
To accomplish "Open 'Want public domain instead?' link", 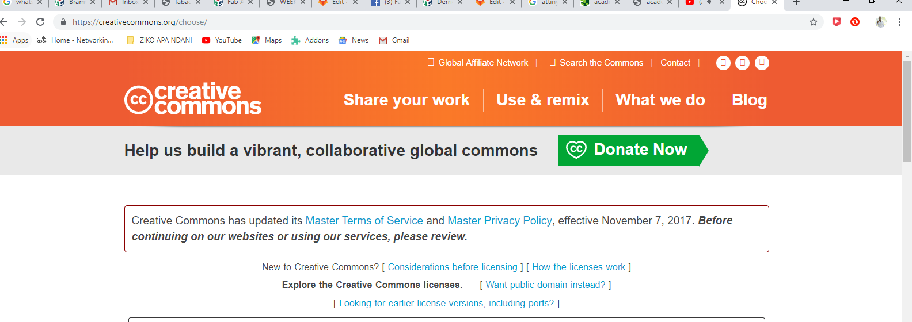I will coord(545,285).
